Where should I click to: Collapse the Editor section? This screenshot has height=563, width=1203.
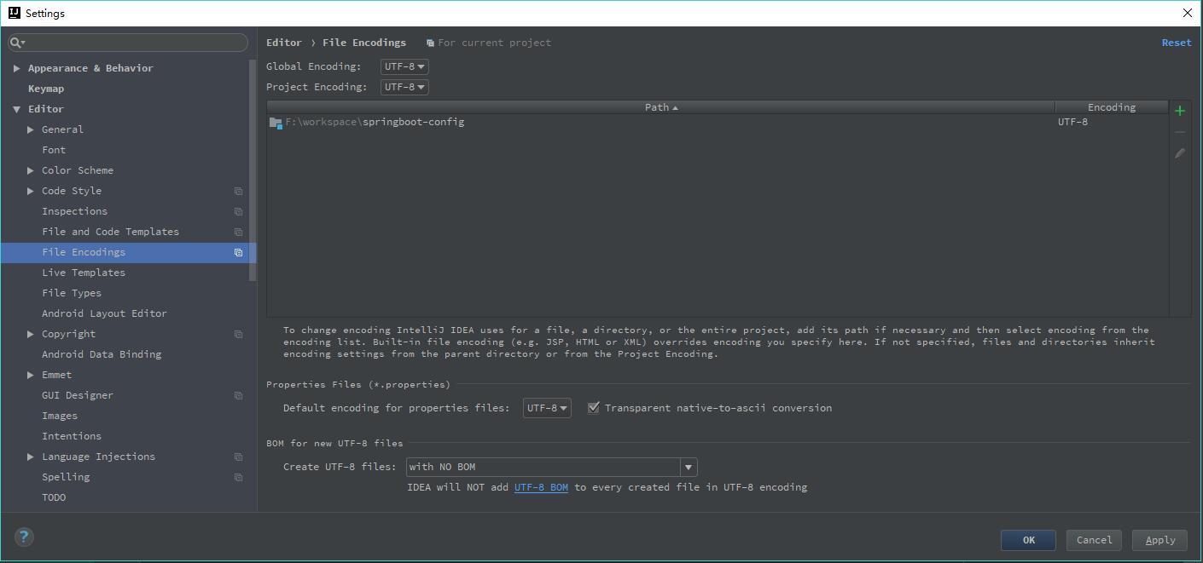[17, 109]
